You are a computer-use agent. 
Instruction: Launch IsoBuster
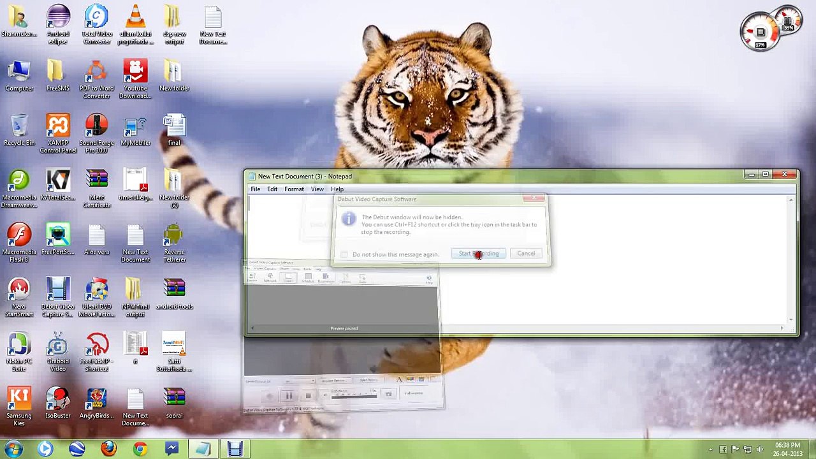pyautogui.click(x=58, y=404)
